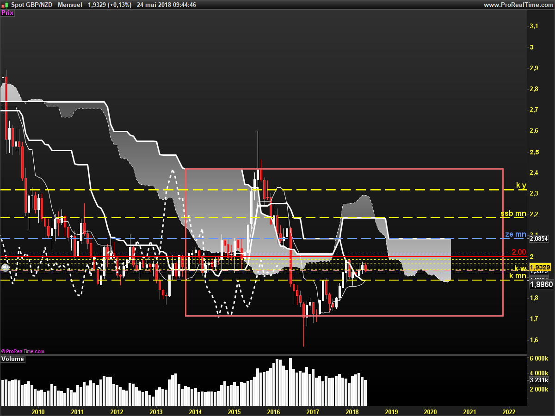The image size is (555, 416).
Task: Click the 2012 year on time axis
Action: (x=117, y=411)
